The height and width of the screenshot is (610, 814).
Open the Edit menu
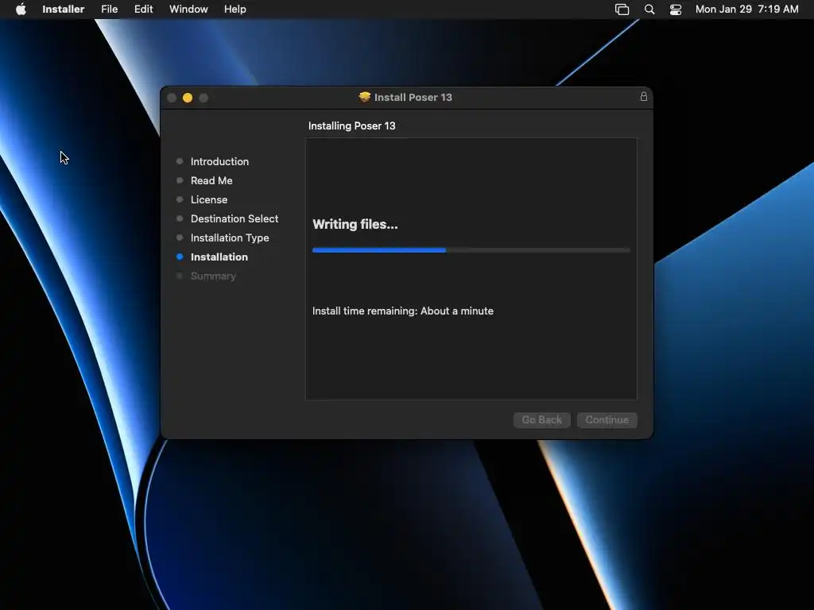[143, 10]
